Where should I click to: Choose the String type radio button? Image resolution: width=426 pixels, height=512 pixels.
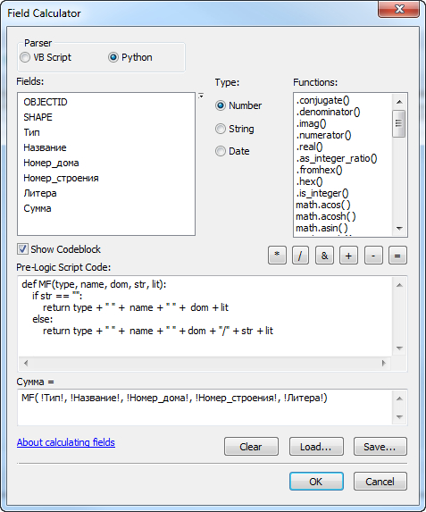[x=234, y=129]
